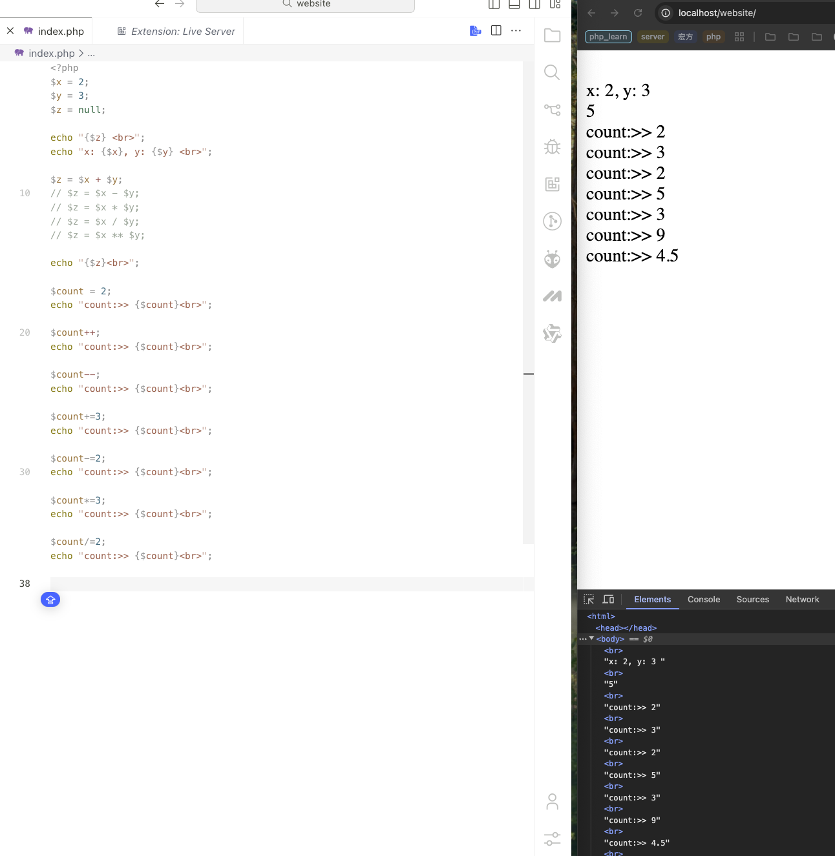Click the "$z = null;" code line
Screen dimensions: 835x856
point(78,110)
